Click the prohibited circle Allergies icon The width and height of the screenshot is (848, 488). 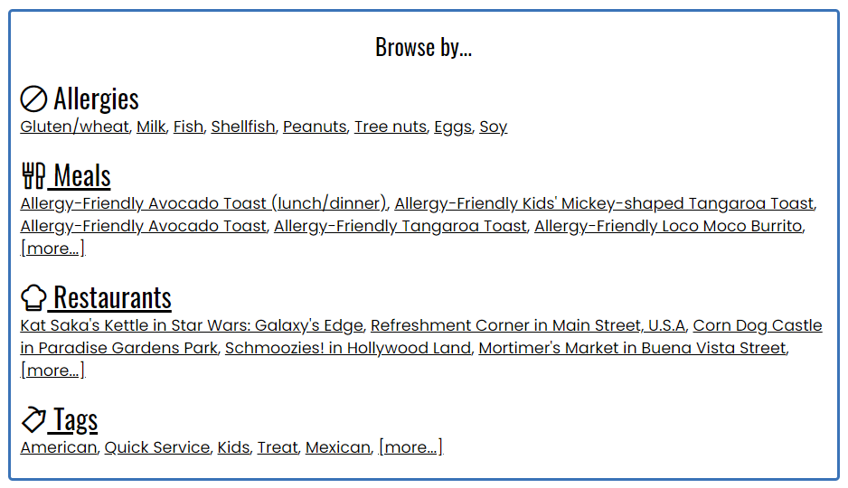pos(33,99)
